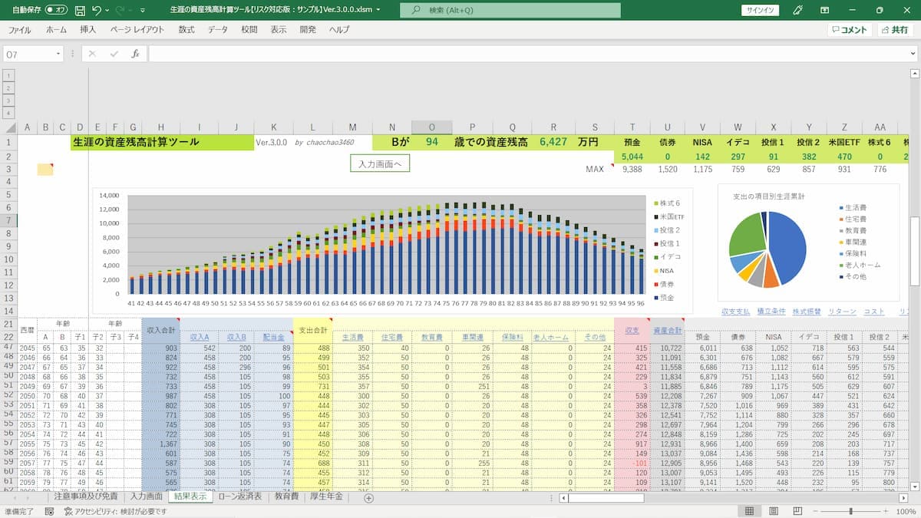Click the Normal view grid icon
Screen dimensions: 921x518
click(749, 511)
